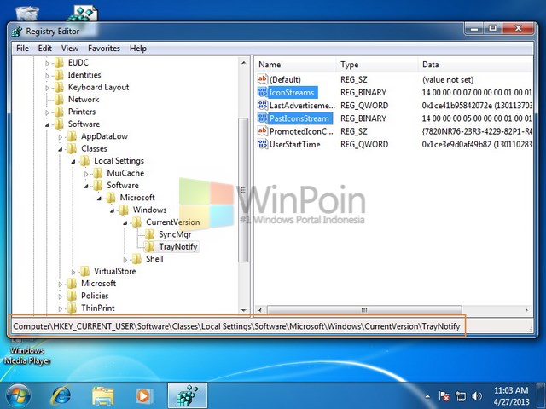546x409 pixels.
Task: Expand the VirtualStore key
Action: click(x=73, y=272)
